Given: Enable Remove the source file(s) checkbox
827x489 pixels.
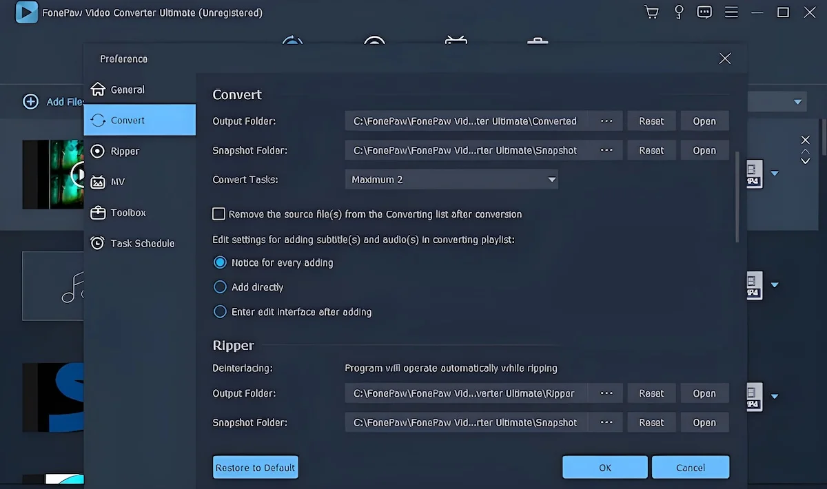Looking at the screenshot, I should (219, 214).
